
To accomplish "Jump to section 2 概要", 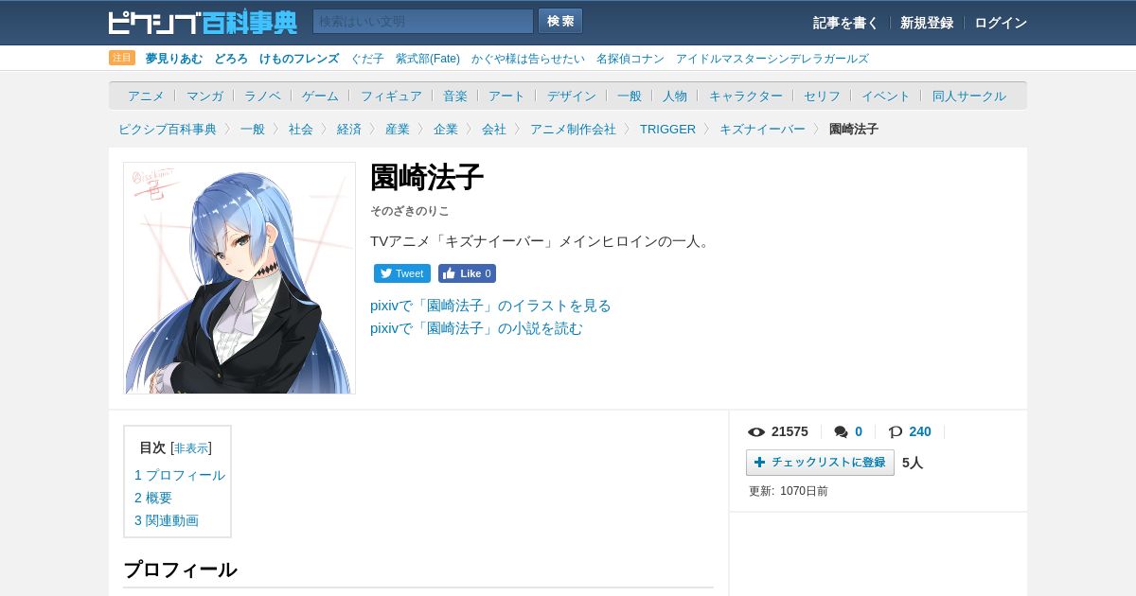I will click(x=153, y=498).
